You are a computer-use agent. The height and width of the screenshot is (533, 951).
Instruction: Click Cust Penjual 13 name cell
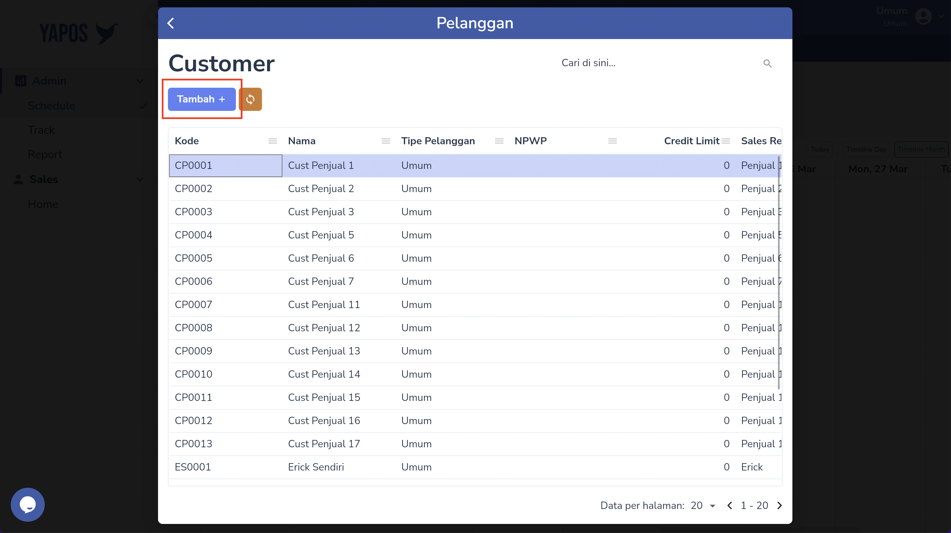324,351
